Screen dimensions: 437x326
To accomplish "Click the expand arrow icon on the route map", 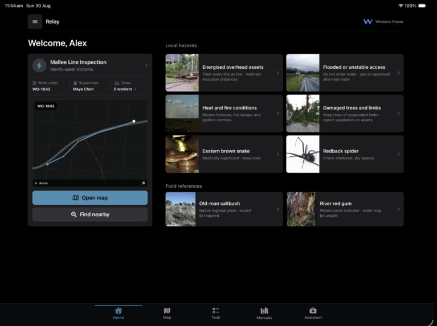I will pyautogui.click(x=143, y=183).
